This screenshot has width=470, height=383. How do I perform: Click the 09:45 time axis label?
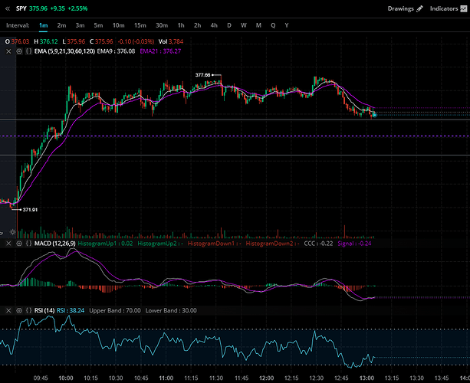coord(41,378)
